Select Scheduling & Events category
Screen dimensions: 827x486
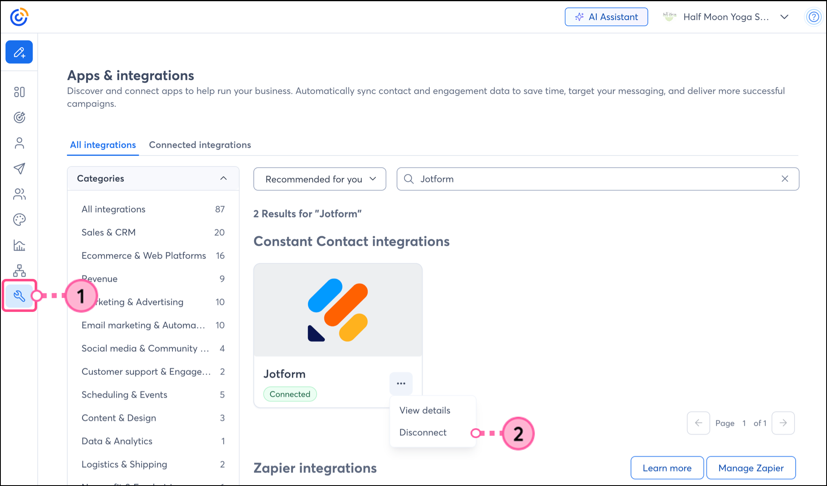pyautogui.click(x=153, y=394)
